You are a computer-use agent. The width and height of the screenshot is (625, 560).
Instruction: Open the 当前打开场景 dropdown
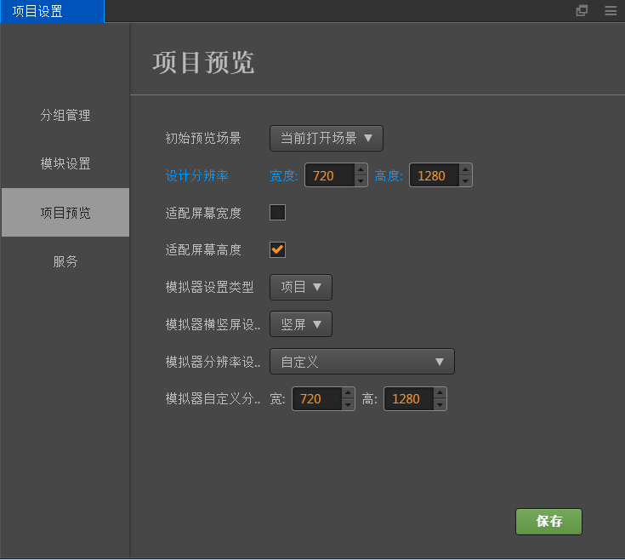coord(327,138)
